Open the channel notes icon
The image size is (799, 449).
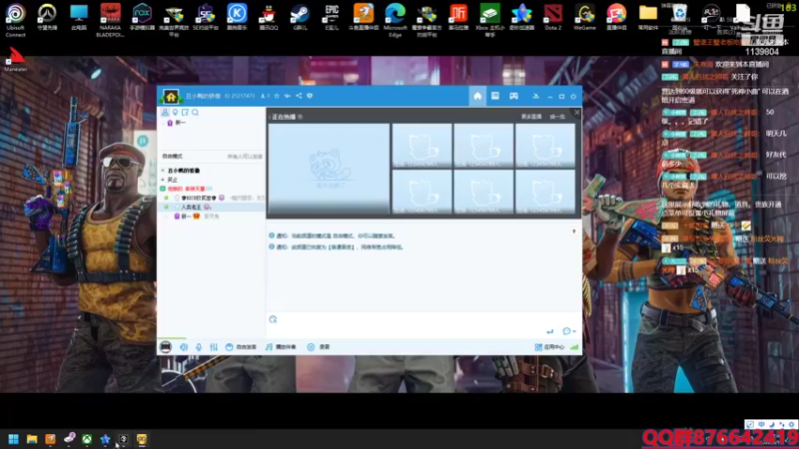click(x=185, y=112)
